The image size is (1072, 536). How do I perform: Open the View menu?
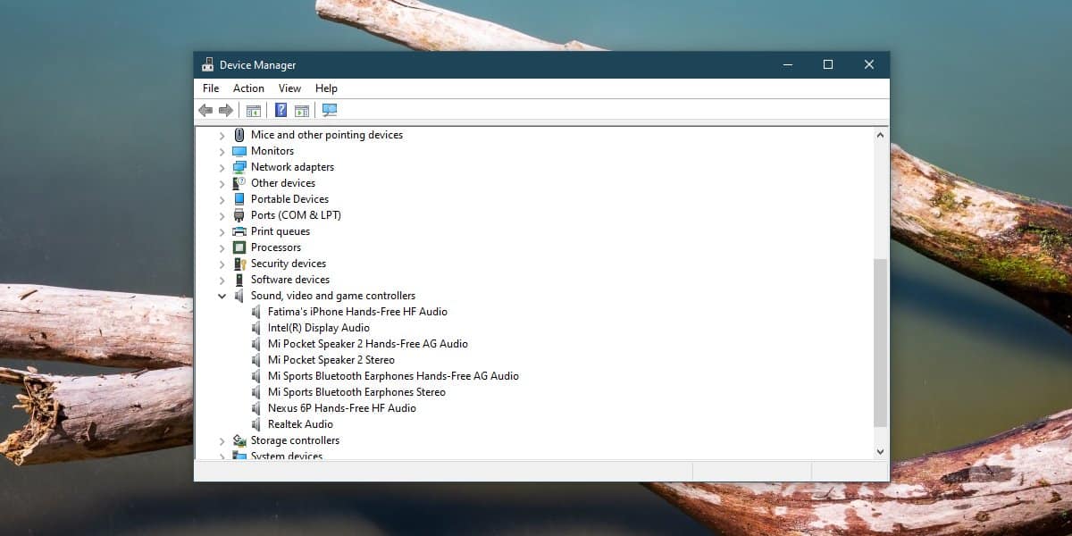pyautogui.click(x=289, y=88)
